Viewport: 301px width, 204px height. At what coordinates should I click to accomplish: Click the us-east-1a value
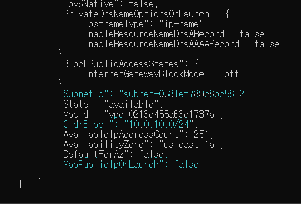click(x=189, y=144)
